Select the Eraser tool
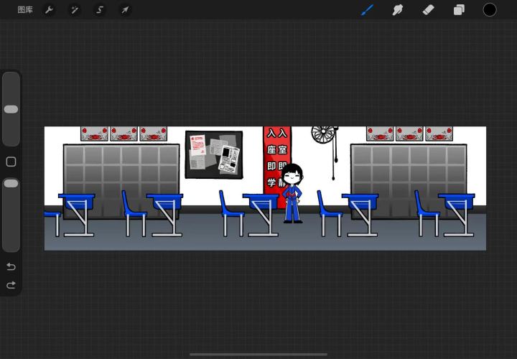Screen dimensions: 517x359 coord(428,10)
